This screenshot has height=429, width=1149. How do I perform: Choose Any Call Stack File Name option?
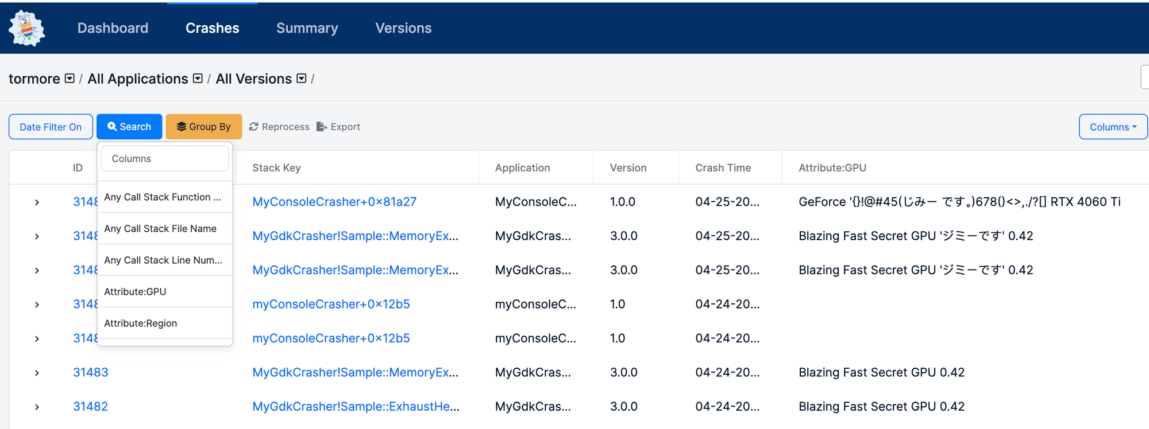(160, 229)
